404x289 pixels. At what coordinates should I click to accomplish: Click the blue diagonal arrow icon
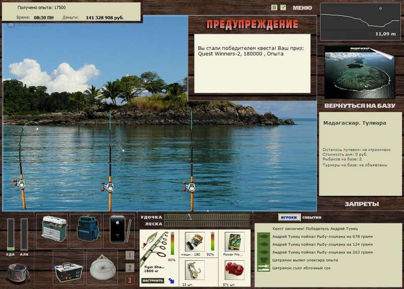171,280
